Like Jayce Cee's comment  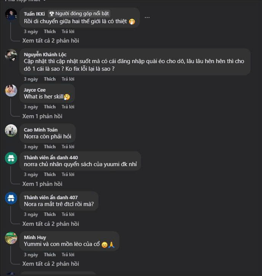click(49, 107)
